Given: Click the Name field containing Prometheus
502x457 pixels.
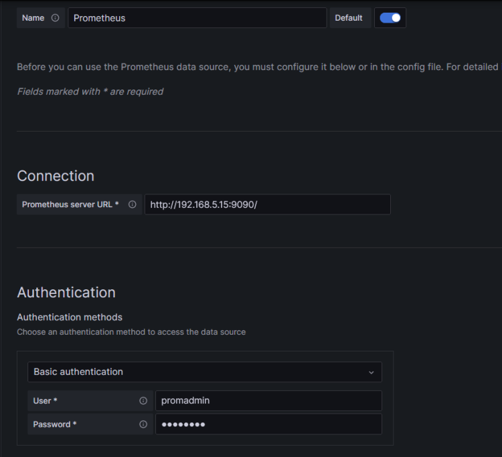Looking at the screenshot, I should click(x=197, y=18).
